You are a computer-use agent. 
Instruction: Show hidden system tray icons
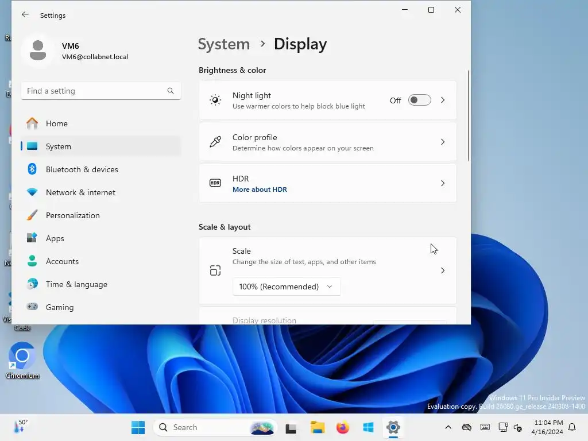click(448, 427)
